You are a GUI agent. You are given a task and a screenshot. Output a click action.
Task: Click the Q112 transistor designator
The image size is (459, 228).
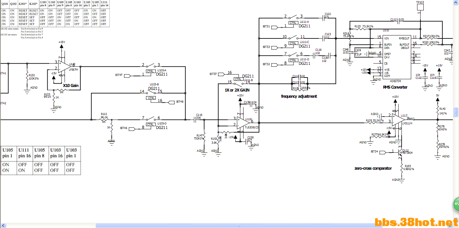405,150
